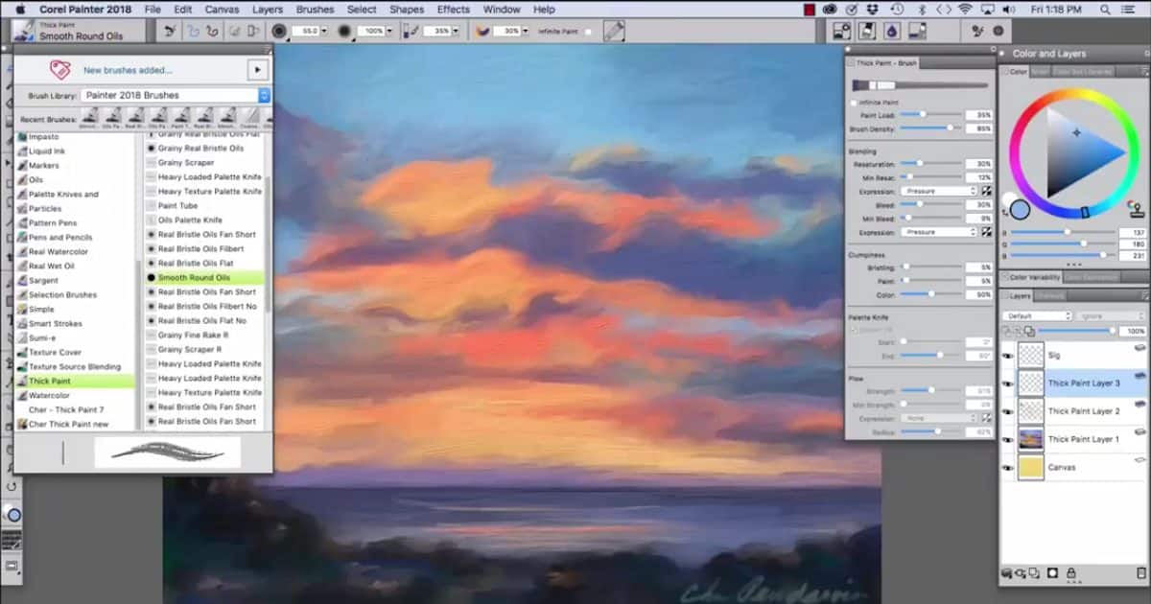Click the new layer mask icon
Image resolution: width=1151 pixels, height=604 pixels.
click(x=1052, y=573)
